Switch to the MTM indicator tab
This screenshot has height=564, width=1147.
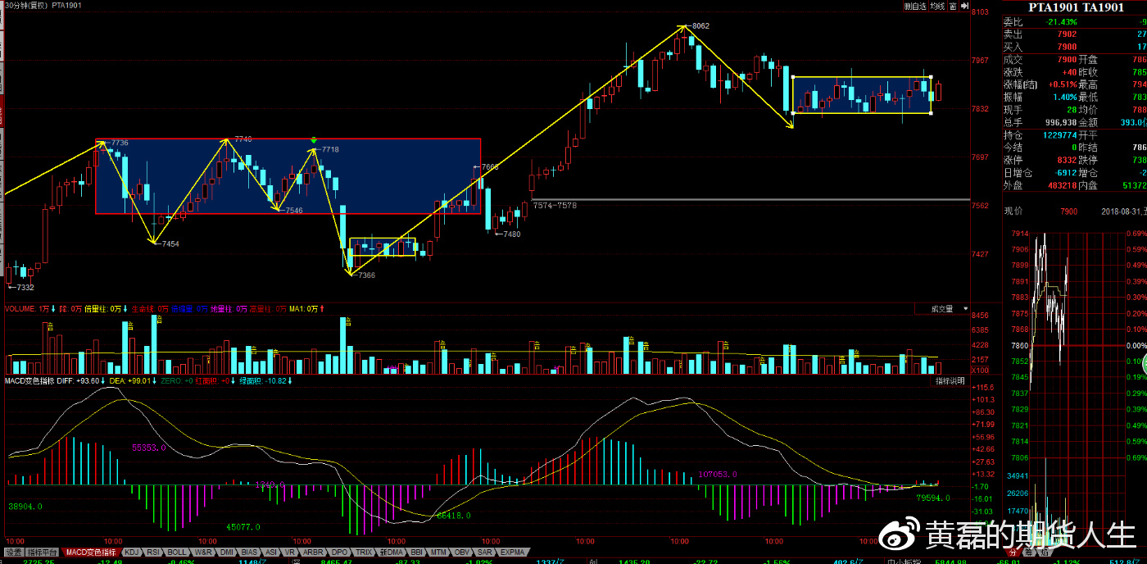point(438,552)
